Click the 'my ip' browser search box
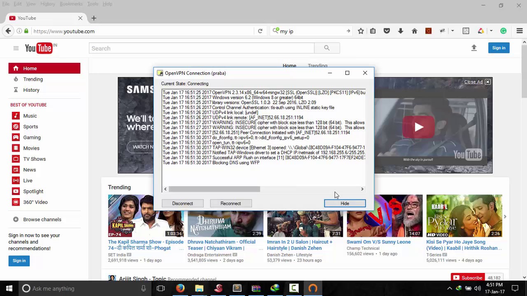This screenshot has width=527, height=296. pyautogui.click(x=311, y=31)
